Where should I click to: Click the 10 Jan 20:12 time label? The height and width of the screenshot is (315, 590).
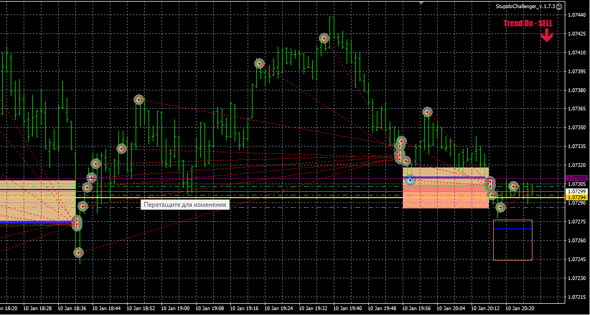pos(486,308)
